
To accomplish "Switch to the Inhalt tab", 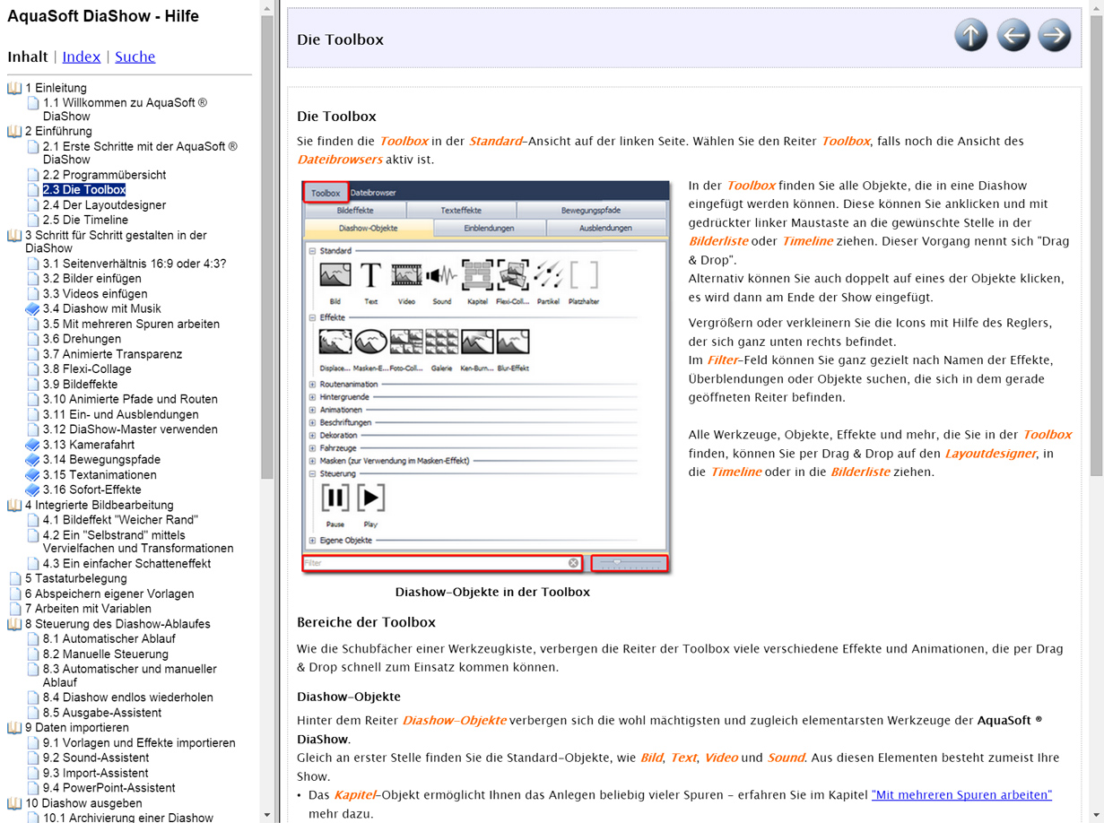I will (x=28, y=56).
